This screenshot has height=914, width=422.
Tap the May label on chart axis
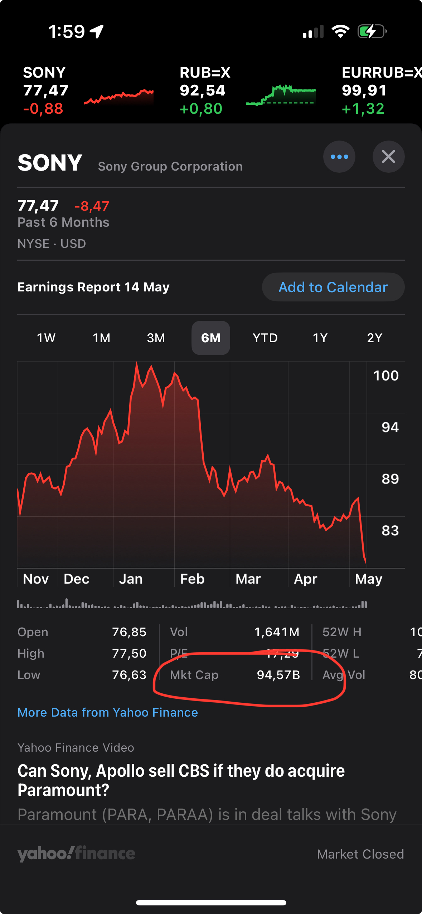click(x=369, y=579)
